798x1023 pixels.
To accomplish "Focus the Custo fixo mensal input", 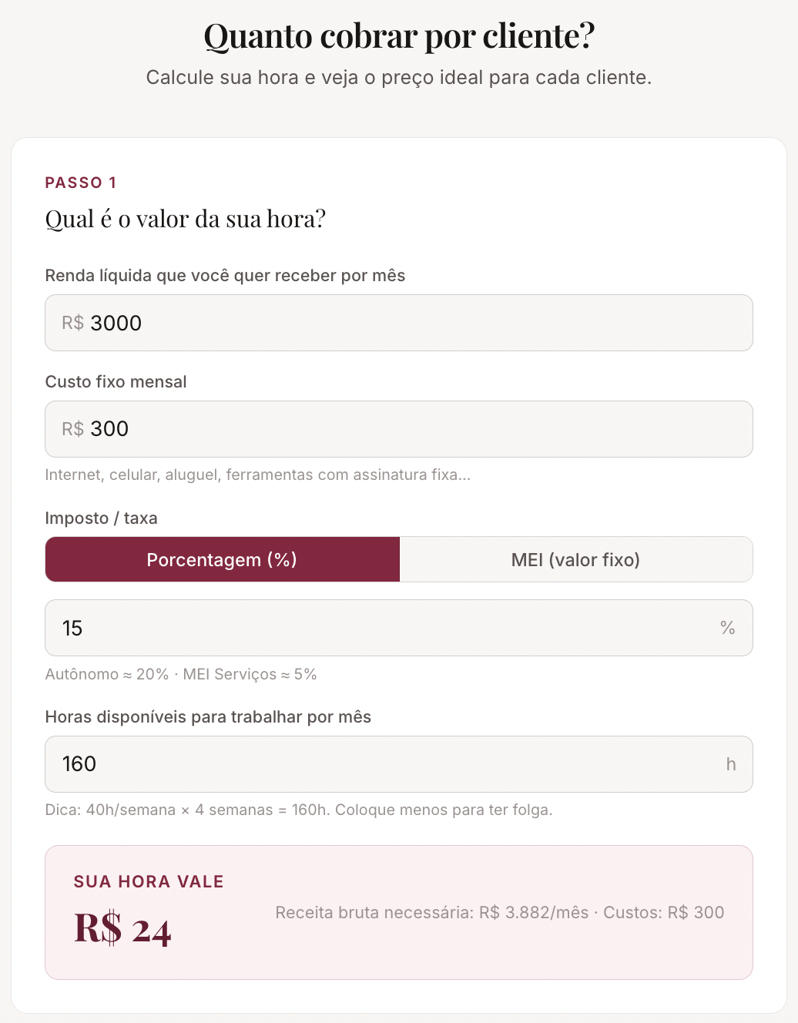I will [x=399, y=429].
